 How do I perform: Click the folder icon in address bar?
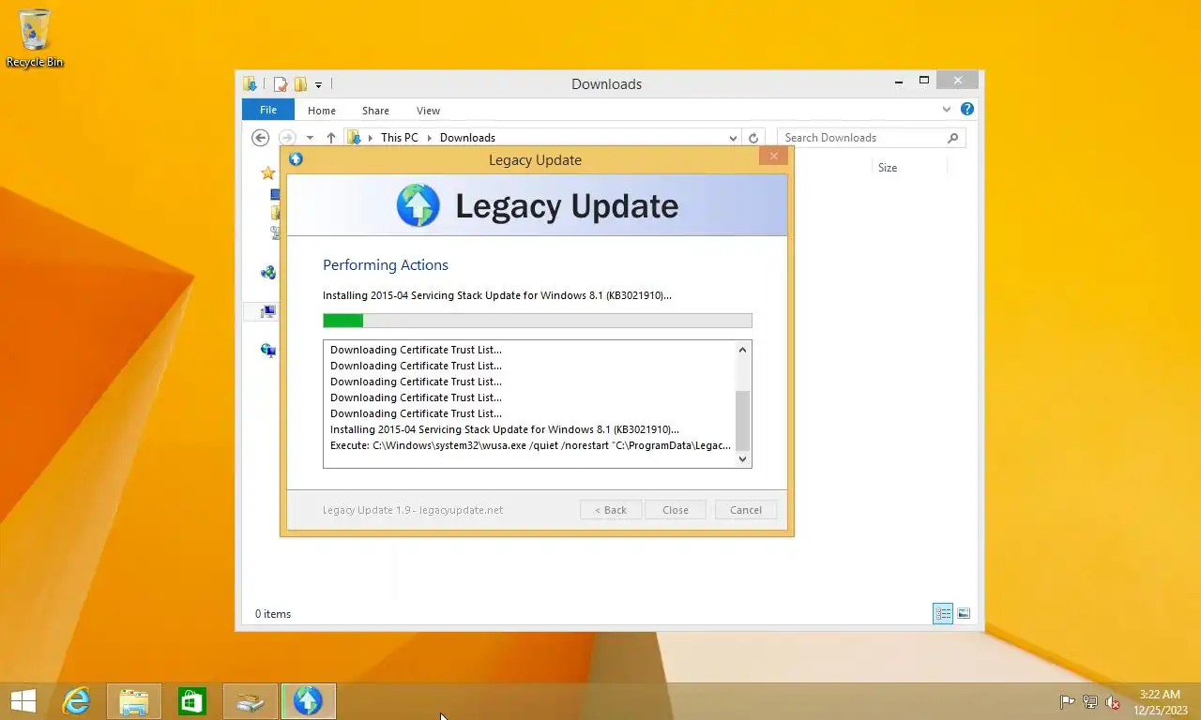pos(355,137)
